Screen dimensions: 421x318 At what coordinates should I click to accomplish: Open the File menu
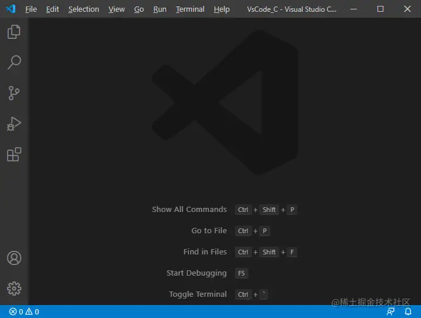click(31, 9)
